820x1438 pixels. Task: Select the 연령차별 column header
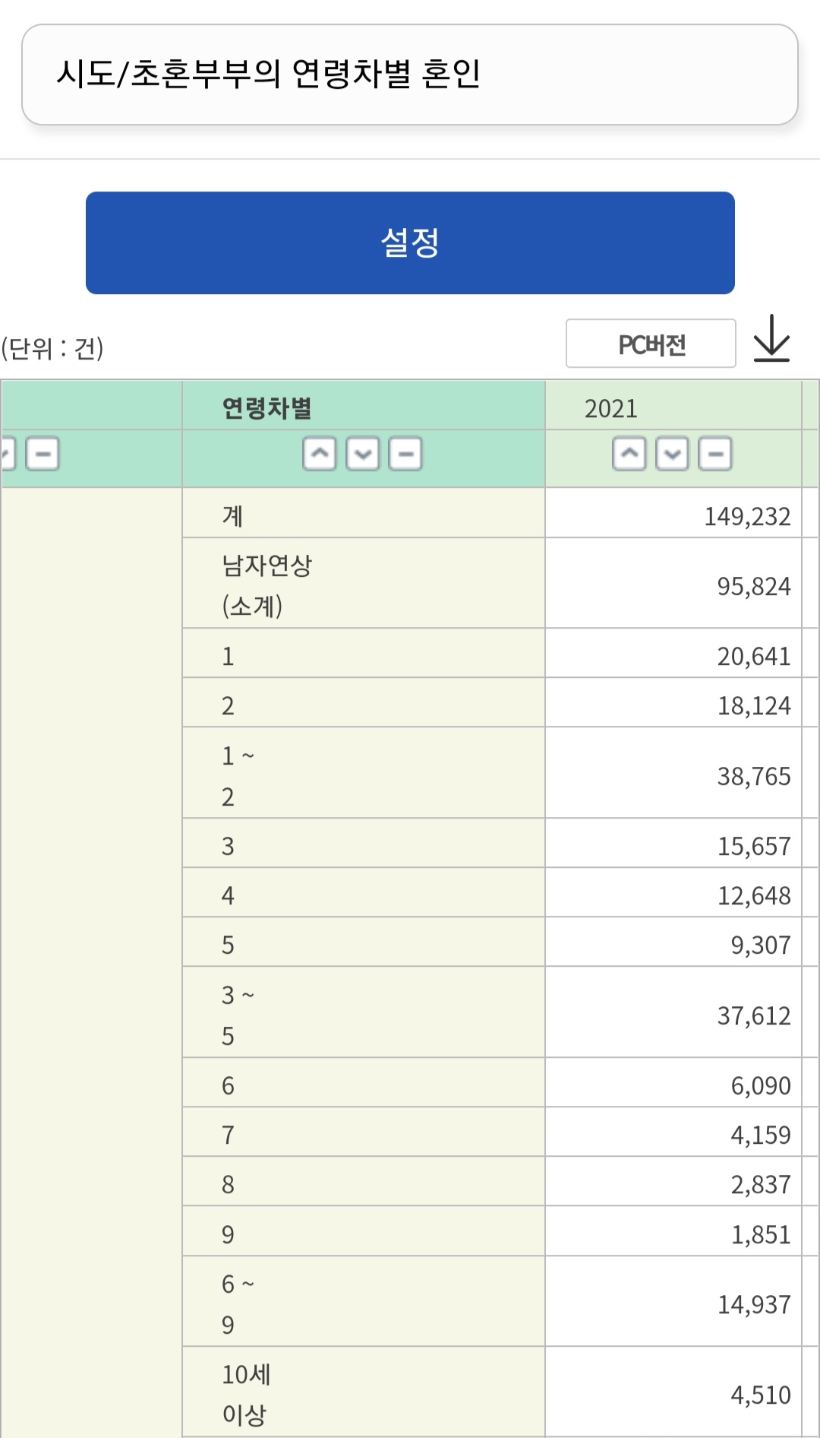(267, 408)
